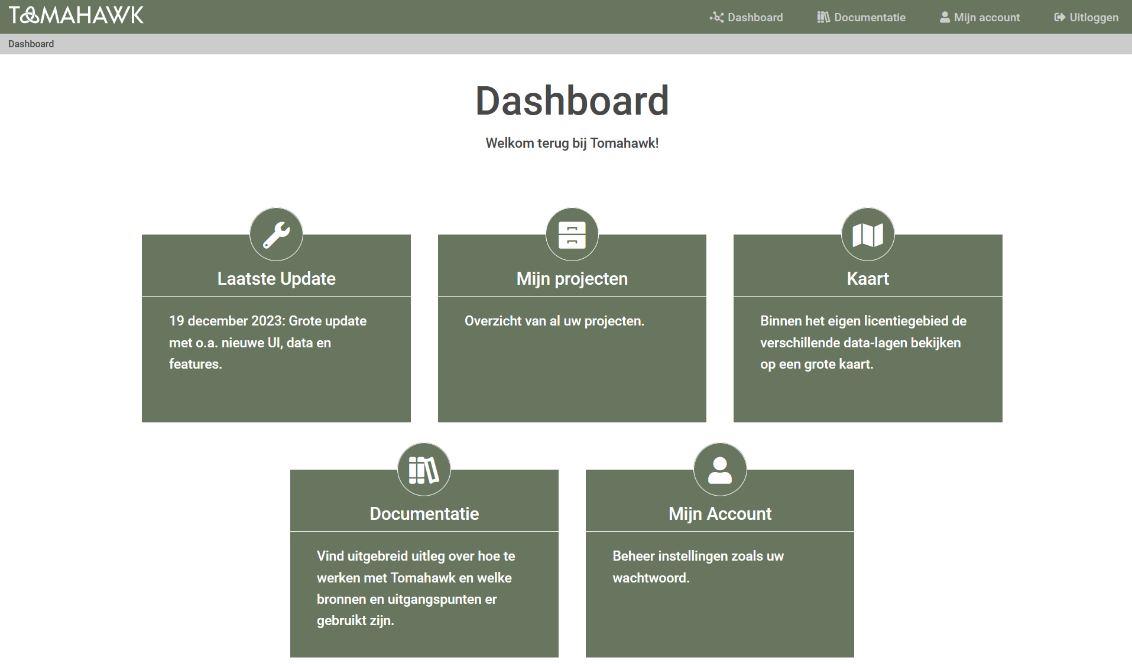Click the person icon on Mijn Account card

point(720,470)
